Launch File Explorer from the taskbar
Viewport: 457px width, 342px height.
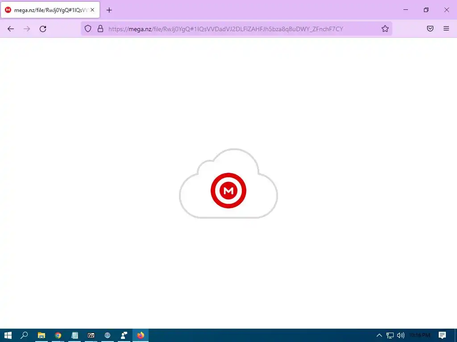point(42,335)
